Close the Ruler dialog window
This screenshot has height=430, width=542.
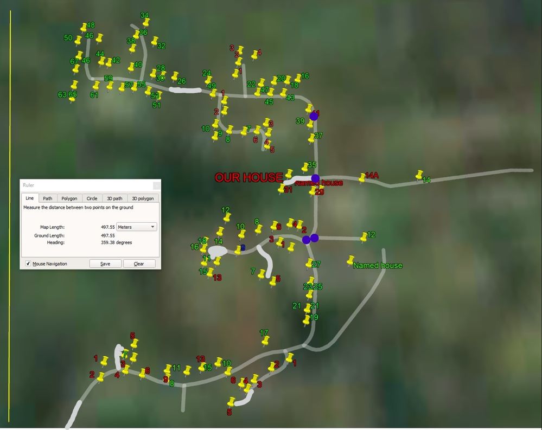point(156,185)
